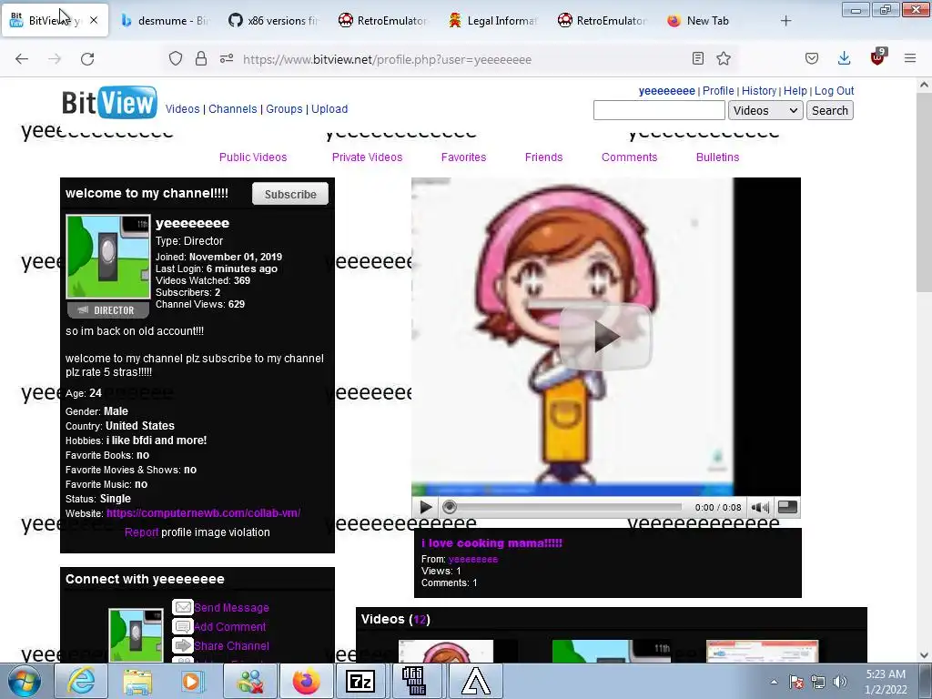
Task: Open the site permissions icon in address bar
Action: (x=227, y=59)
